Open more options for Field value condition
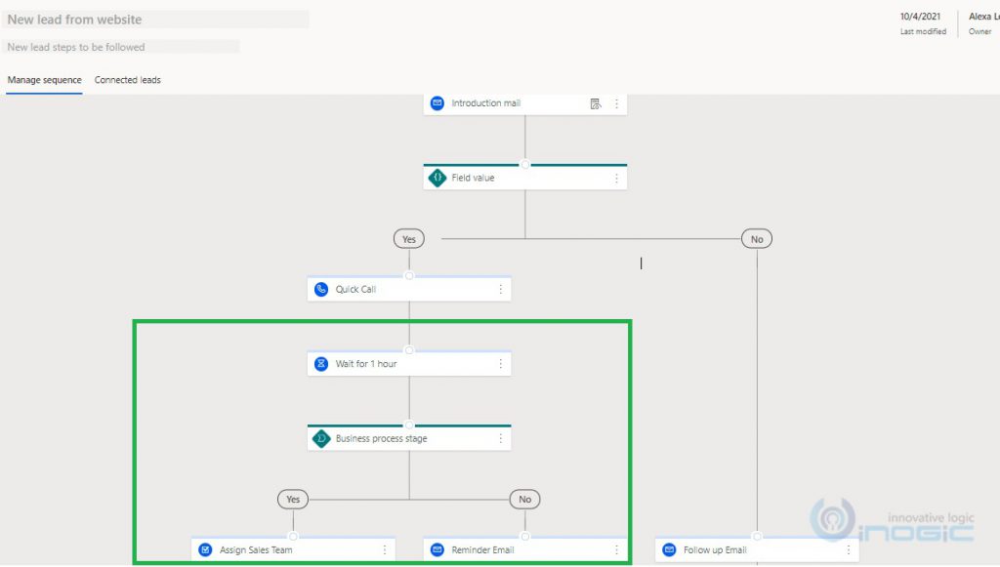Screen dimensions: 1000x567 coord(616,177)
